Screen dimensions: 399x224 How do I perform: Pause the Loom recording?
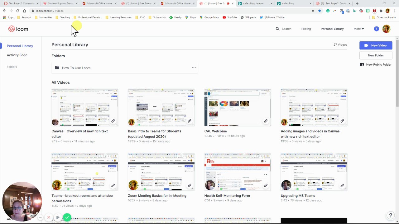(x=58, y=217)
